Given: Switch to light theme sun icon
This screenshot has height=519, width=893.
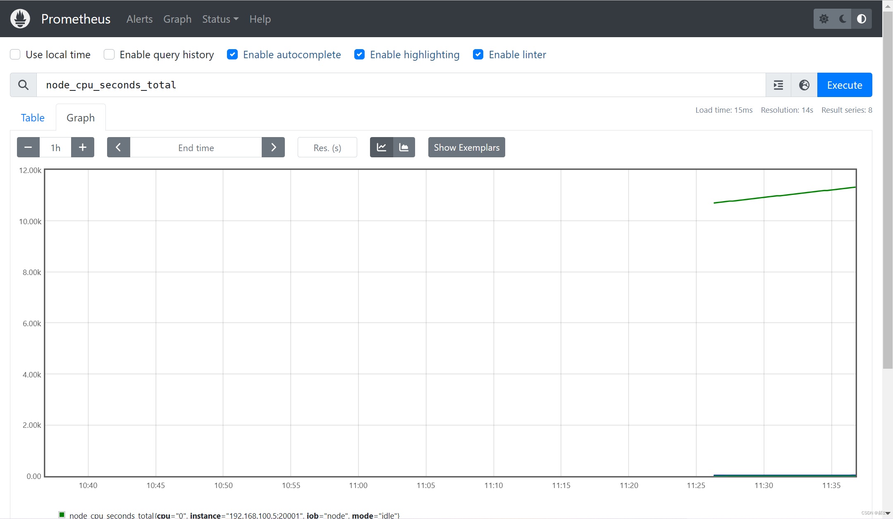Looking at the screenshot, I should [x=824, y=19].
